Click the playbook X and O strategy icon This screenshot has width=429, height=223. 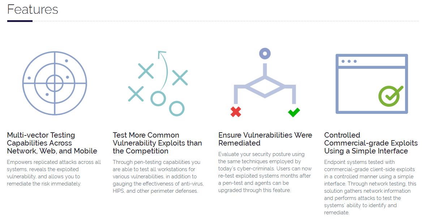click(158, 84)
